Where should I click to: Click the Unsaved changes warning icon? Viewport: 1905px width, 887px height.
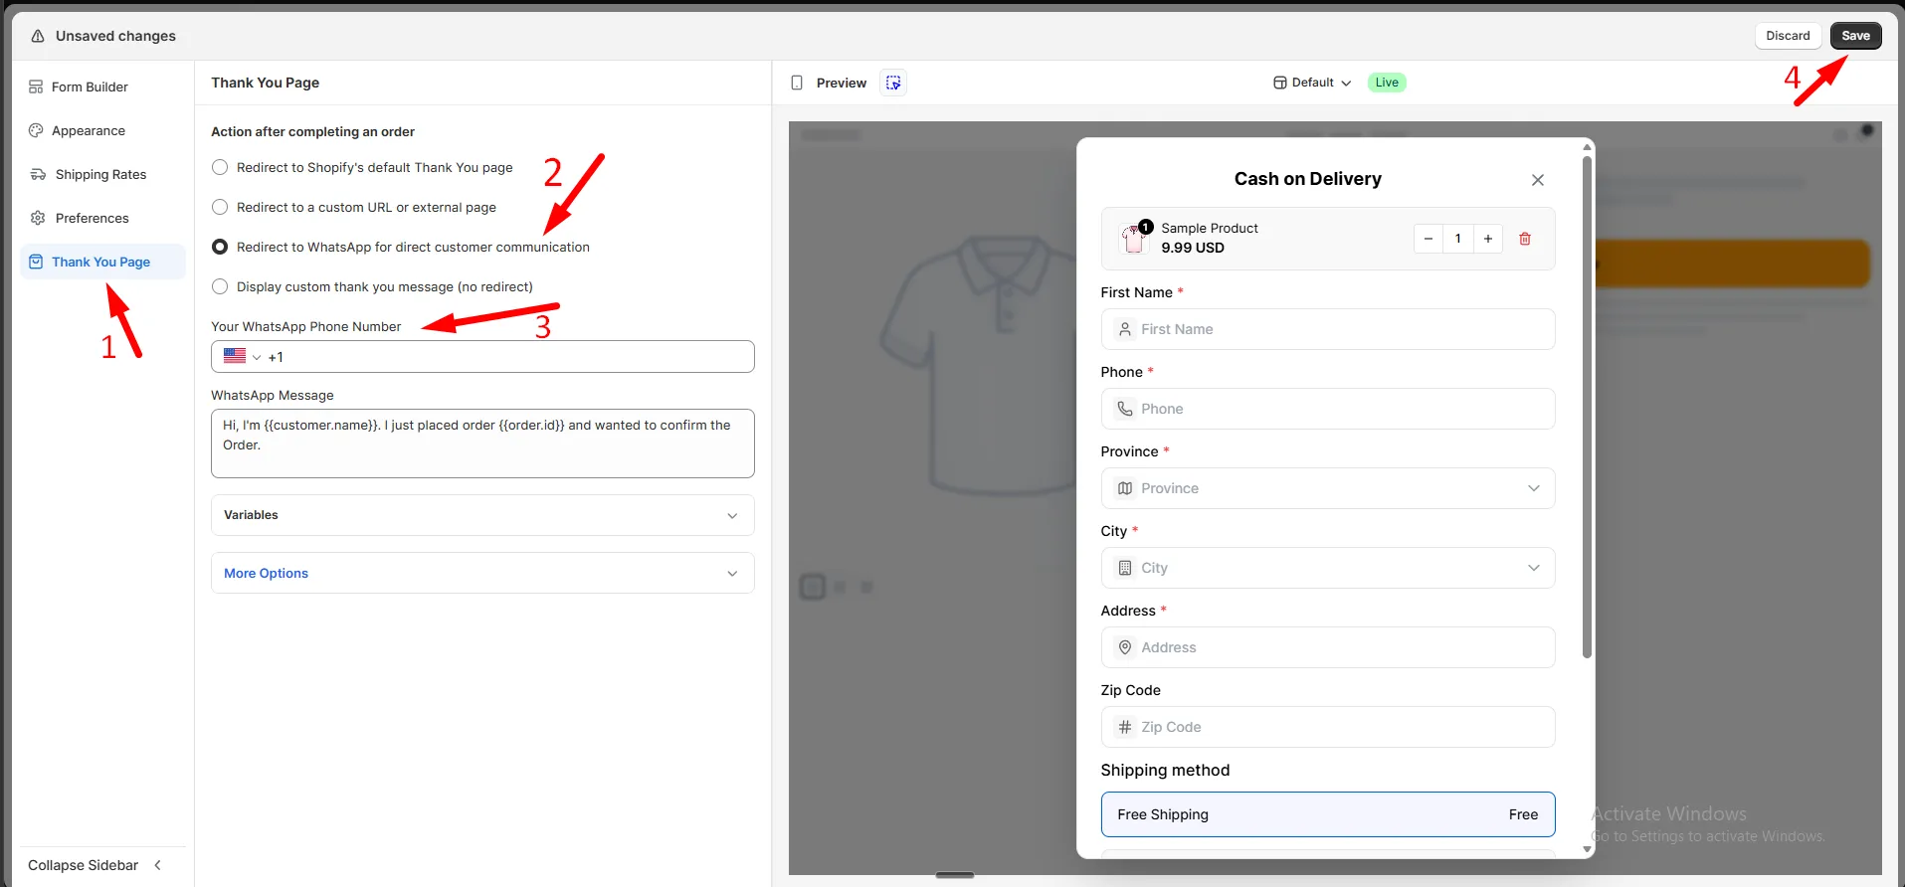coord(38,36)
